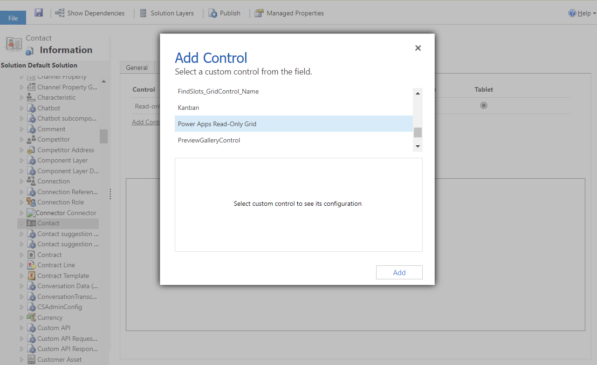Click the Characteristic entity icon
Screen dimensions: 597x365
[31, 97]
